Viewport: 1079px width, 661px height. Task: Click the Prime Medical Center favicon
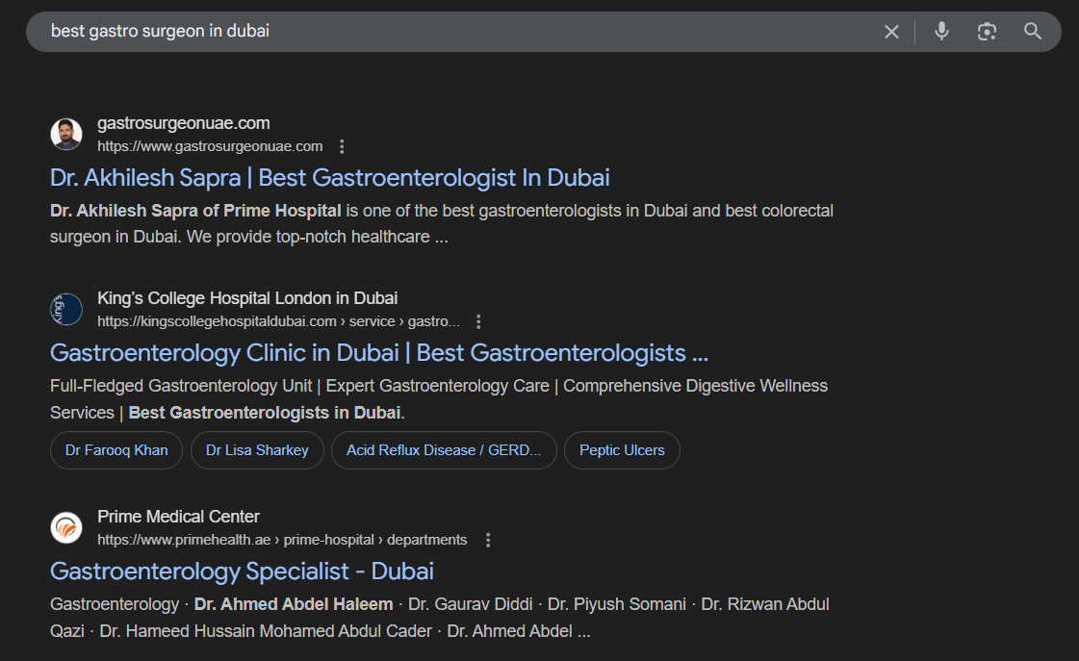(65, 527)
